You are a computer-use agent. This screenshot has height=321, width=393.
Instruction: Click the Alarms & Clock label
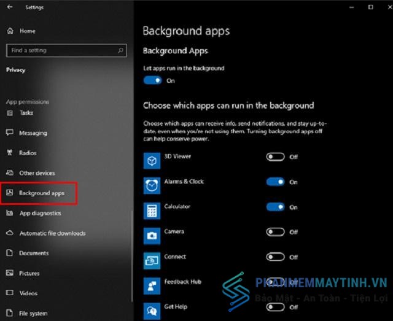184,182
